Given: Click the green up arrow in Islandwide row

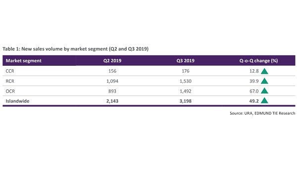Looking at the screenshot, I should (264, 101).
